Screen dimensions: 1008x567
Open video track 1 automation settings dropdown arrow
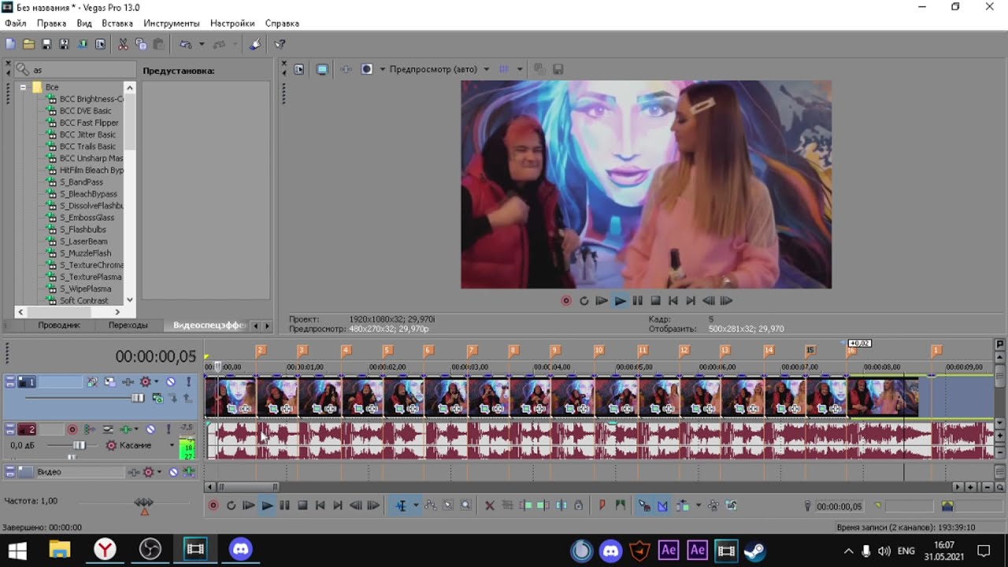[x=156, y=382]
